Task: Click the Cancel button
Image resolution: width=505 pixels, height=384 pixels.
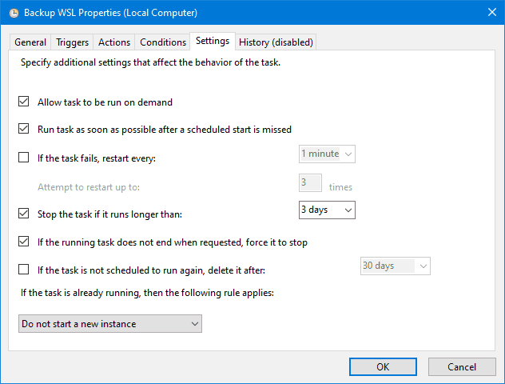Action: (x=462, y=366)
